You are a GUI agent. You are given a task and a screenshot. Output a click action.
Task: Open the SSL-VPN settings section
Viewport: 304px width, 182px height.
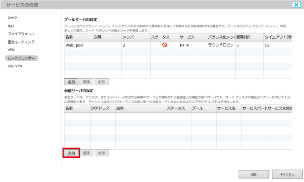(15, 66)
